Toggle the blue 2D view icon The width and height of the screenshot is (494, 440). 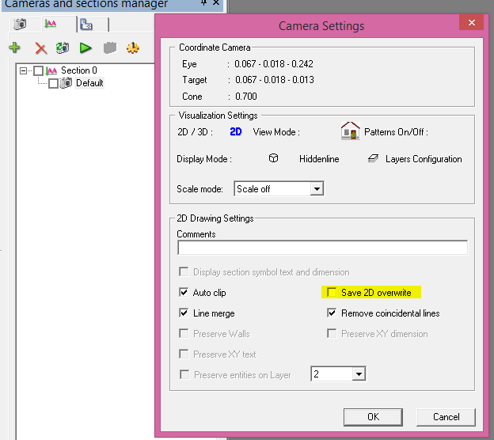[x=236, y=132]
